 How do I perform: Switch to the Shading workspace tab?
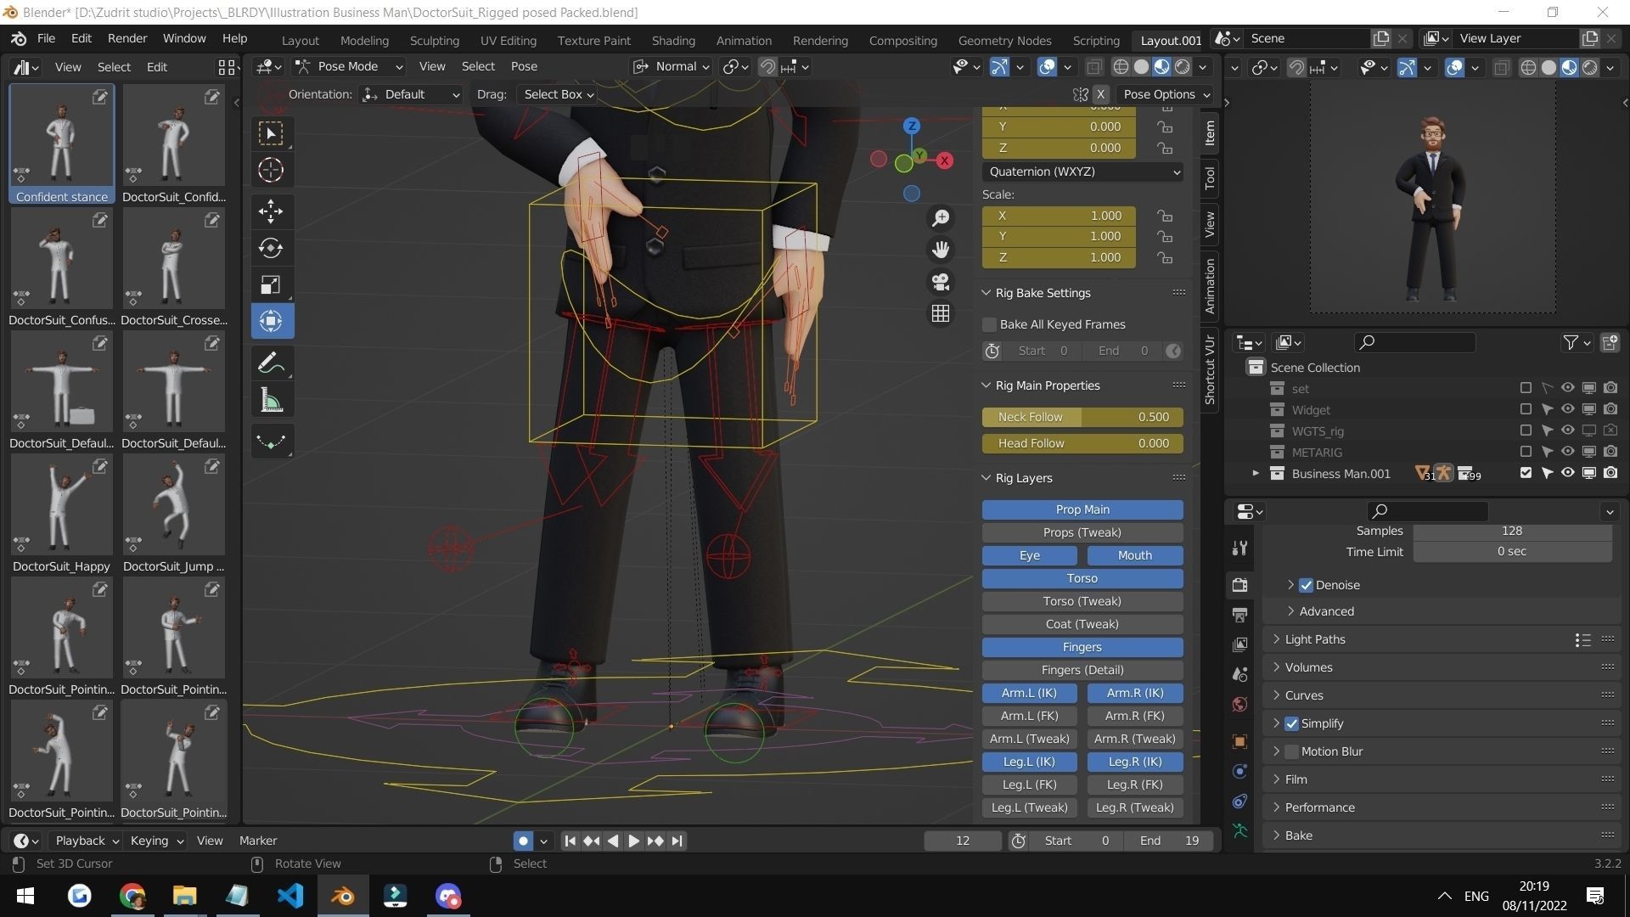[673, 40]
